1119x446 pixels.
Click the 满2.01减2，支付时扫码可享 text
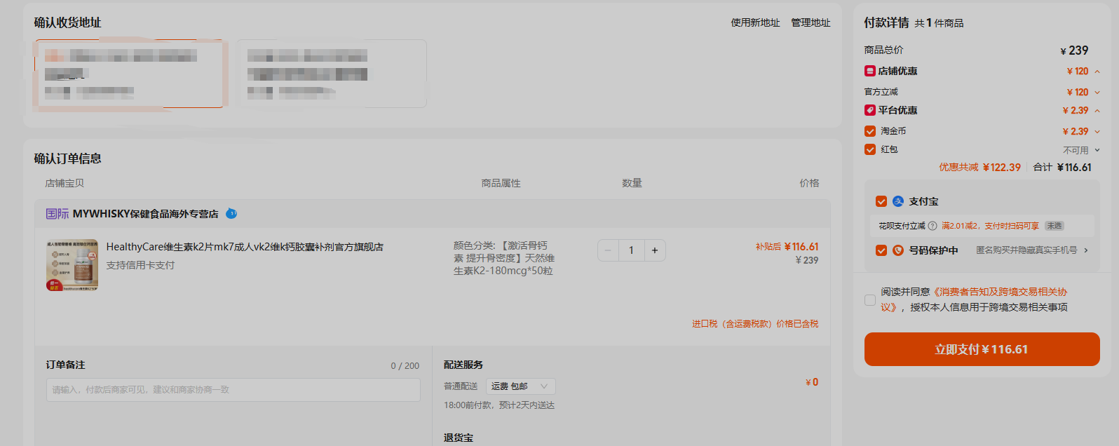990,226
